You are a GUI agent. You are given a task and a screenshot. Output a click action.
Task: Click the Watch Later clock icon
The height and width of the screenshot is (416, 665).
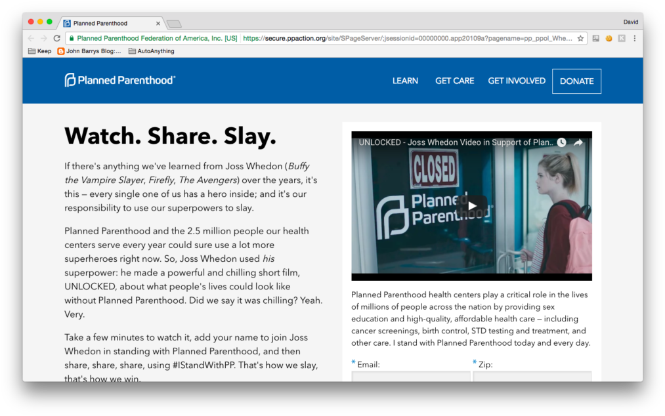561,142
